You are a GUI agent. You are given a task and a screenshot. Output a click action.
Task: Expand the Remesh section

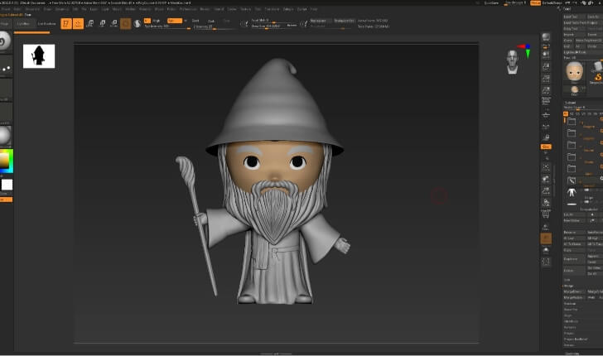(570, 327)
